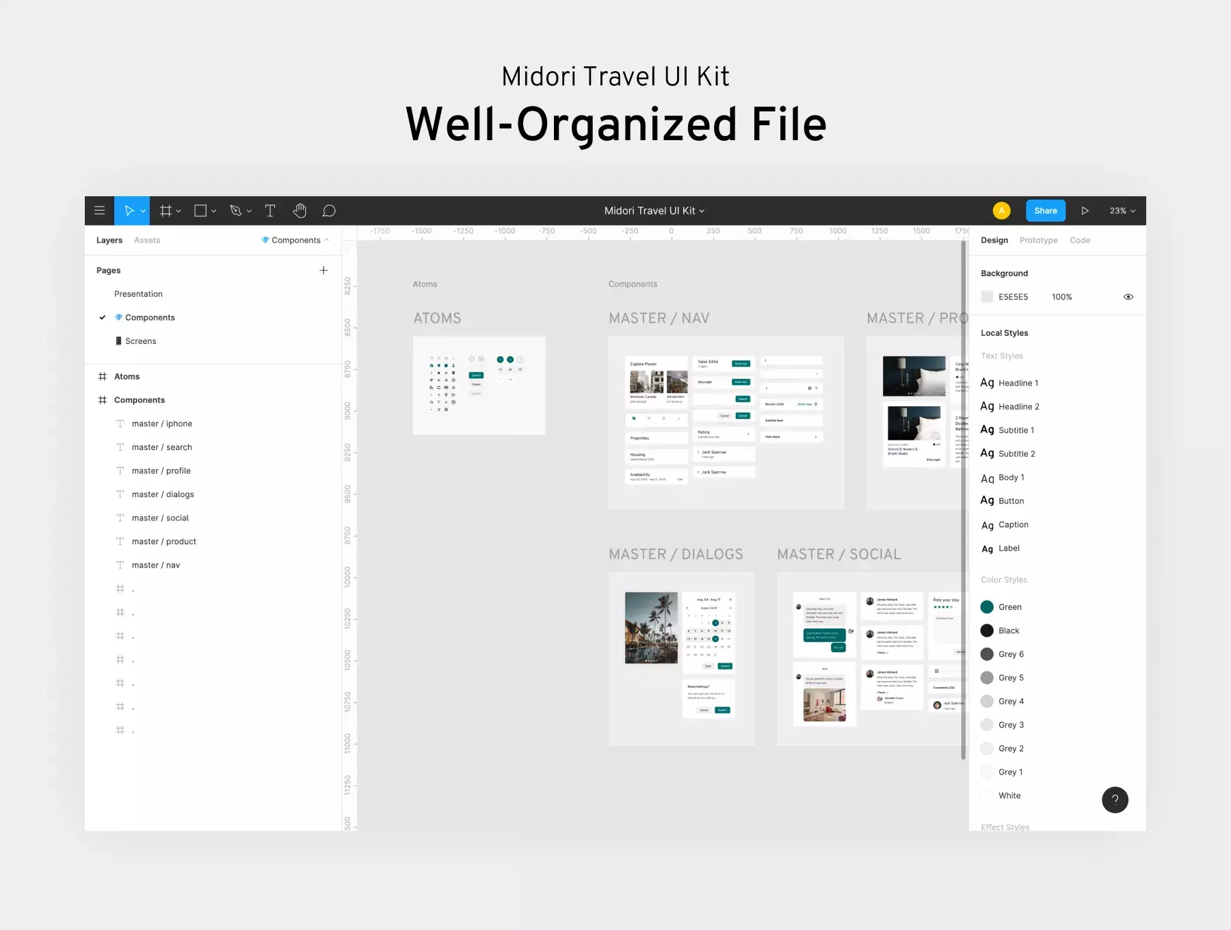The width and height of the screenshot is (1231, 930).
Task: Select the Rectangle shape tool
Action: [200, 211]
